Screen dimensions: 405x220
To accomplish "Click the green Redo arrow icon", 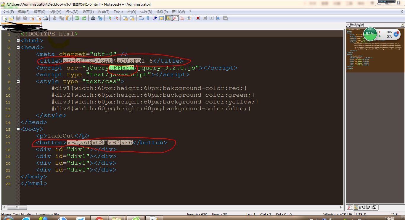I will point(84,18).
